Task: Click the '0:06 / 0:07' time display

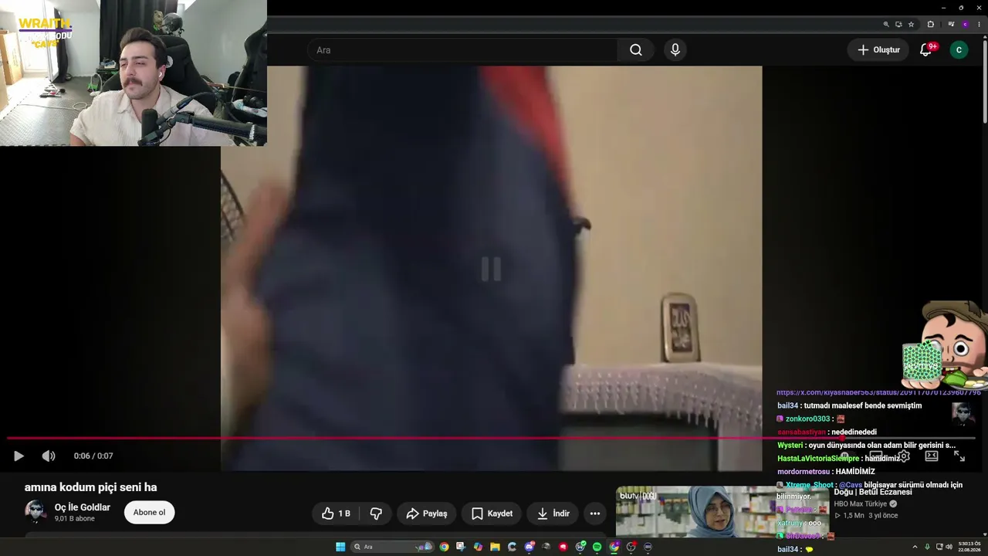Action: click(93, 456)
